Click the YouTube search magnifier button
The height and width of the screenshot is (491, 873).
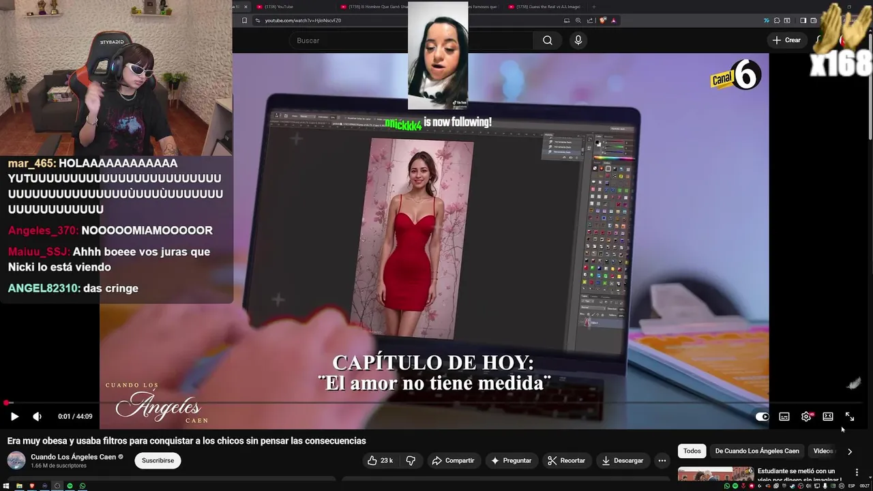[548, 40]
